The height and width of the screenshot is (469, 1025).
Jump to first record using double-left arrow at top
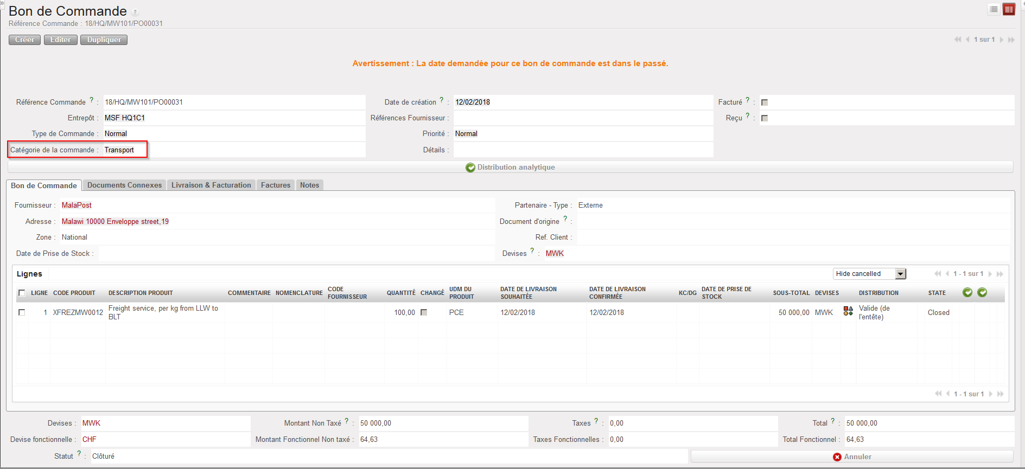point(958,40)
